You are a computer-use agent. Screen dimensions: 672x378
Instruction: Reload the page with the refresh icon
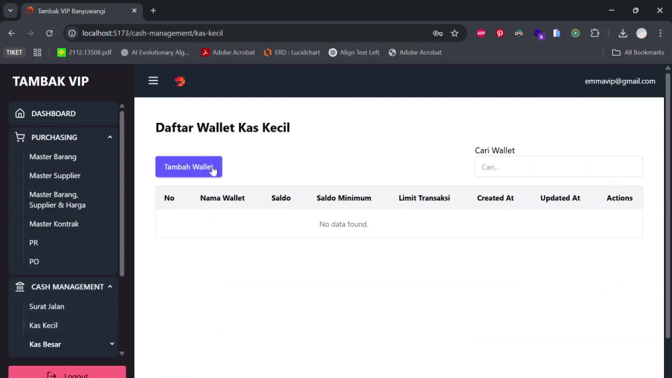coord(49,33)
